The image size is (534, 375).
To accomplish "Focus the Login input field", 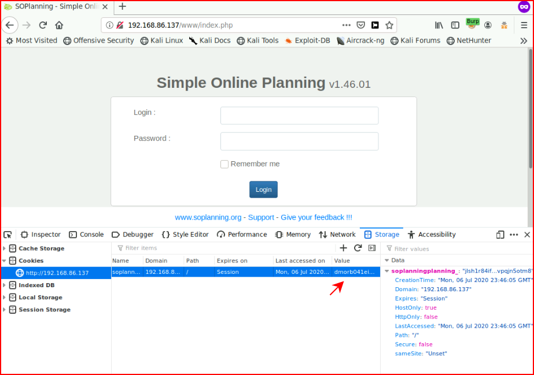I will (x=299, y=116).
